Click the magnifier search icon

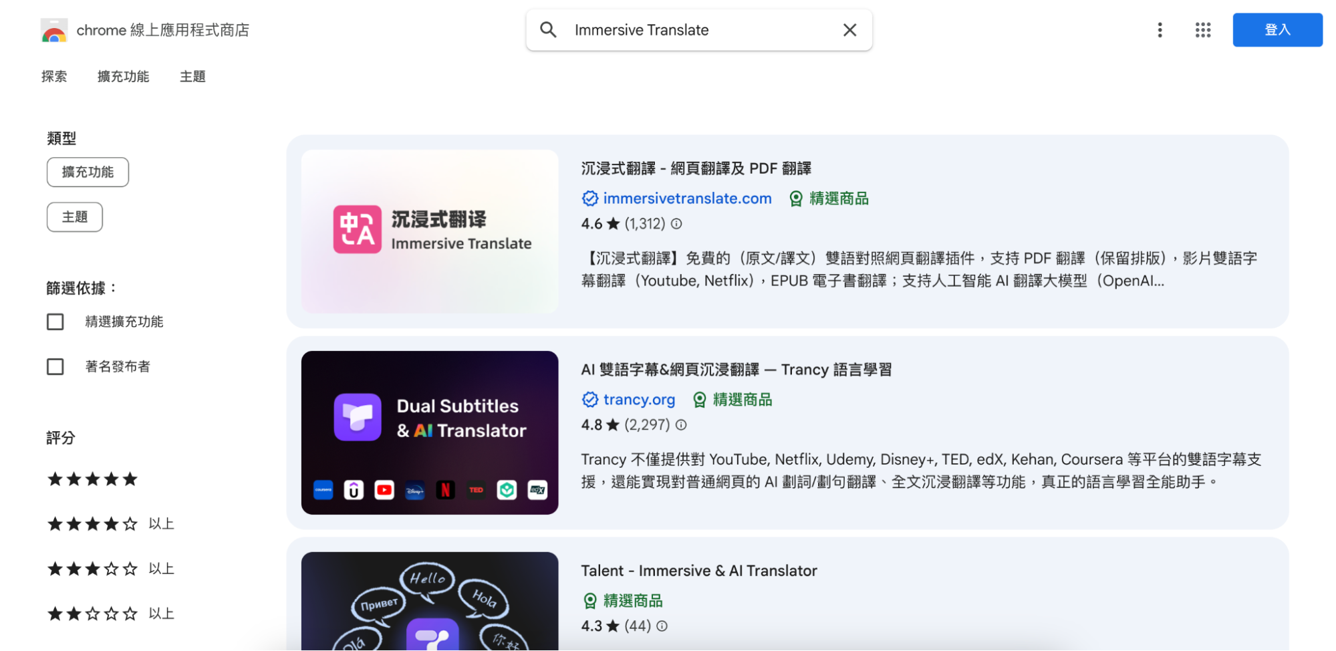pos(548,30)
